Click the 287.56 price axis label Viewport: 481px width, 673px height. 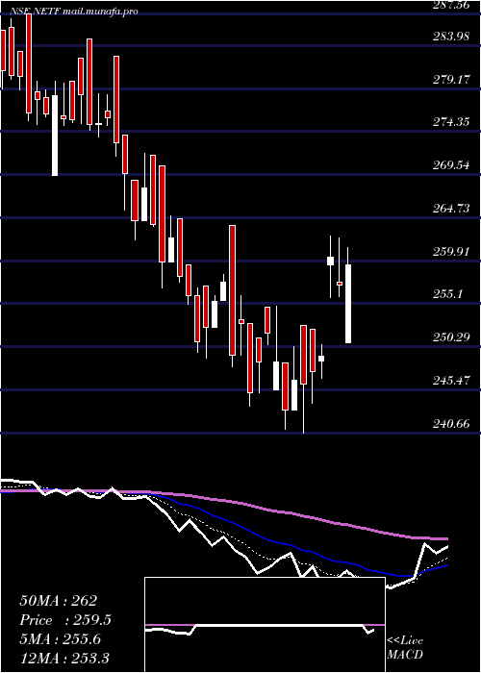pyautogui.click(x=451, y=5)
